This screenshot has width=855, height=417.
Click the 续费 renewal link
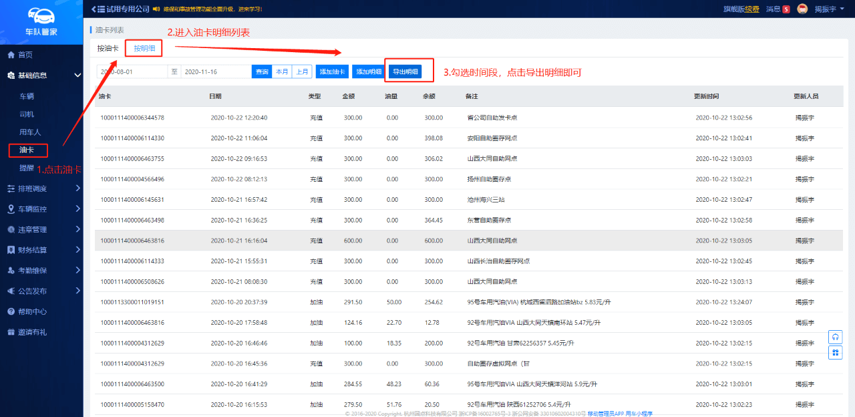(752, 9)
